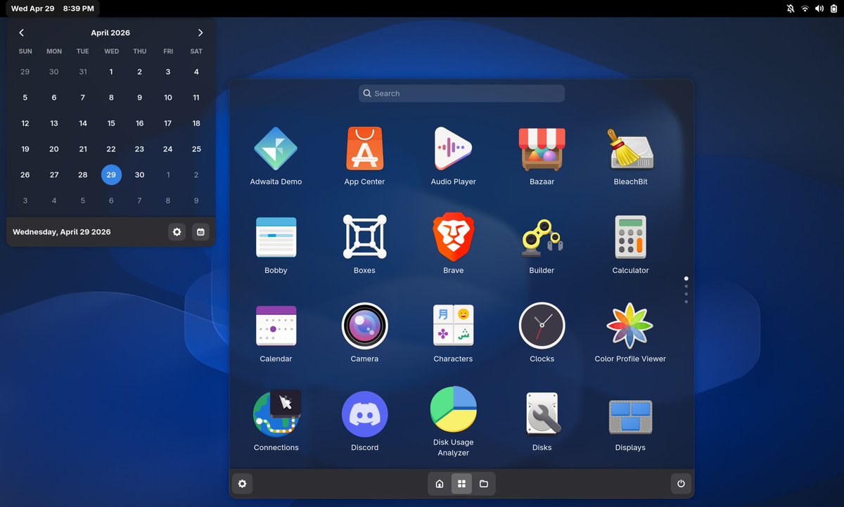The height and width of the screenshot is (507, 844).
Task: Open launcher settings gear at bottom left
Action: (x=242, y=484)
